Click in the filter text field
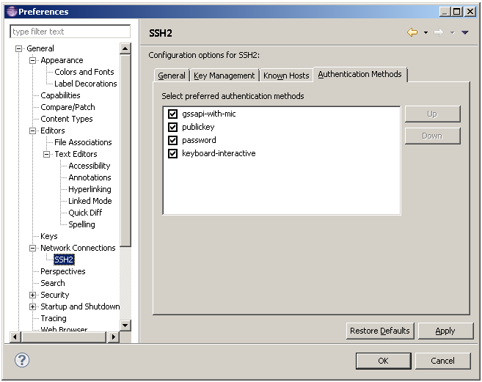Screen dimensions: 482x382 click(70, 32)
